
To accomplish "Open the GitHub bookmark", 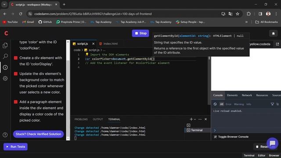I will (x=45, y=22).
